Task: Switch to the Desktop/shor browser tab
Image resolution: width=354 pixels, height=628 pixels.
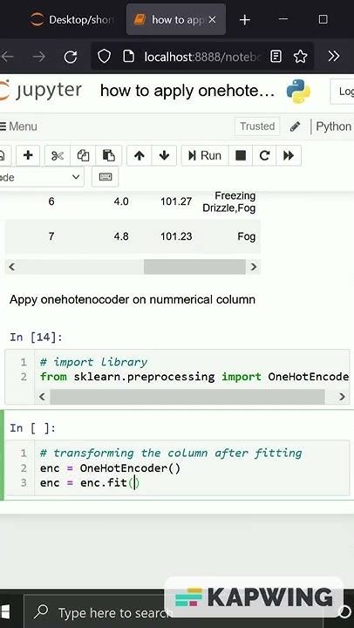Action: coord(73,19)
